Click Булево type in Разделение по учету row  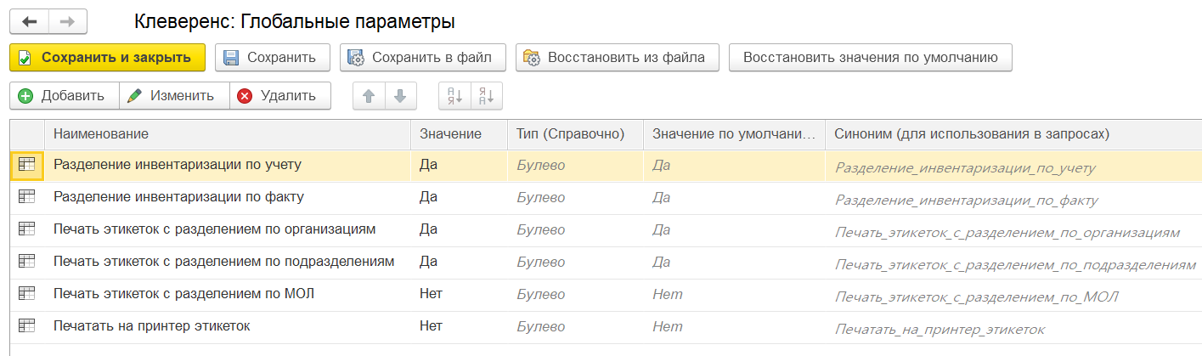click(540, 165)
